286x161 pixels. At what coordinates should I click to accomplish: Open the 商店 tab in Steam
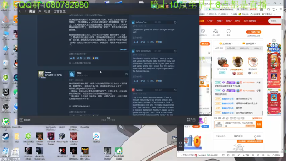coord(32,11)
